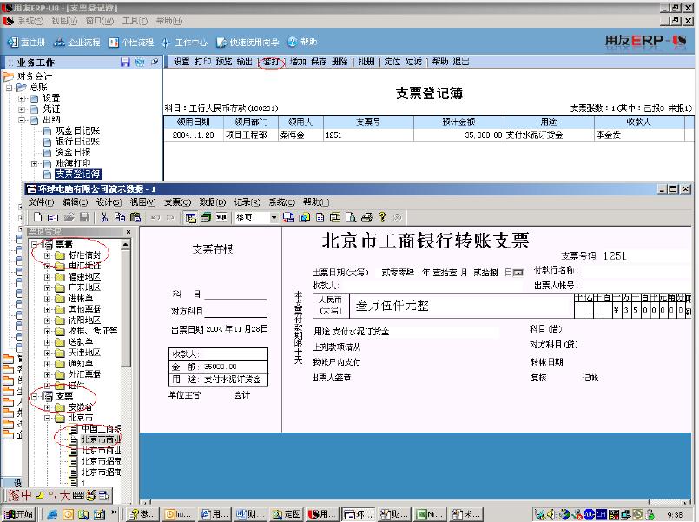Viewport: 699px width, 522px height.
Task: Click the Copy icon in the check designer toolbar
Action: click(x=120, y=217)
